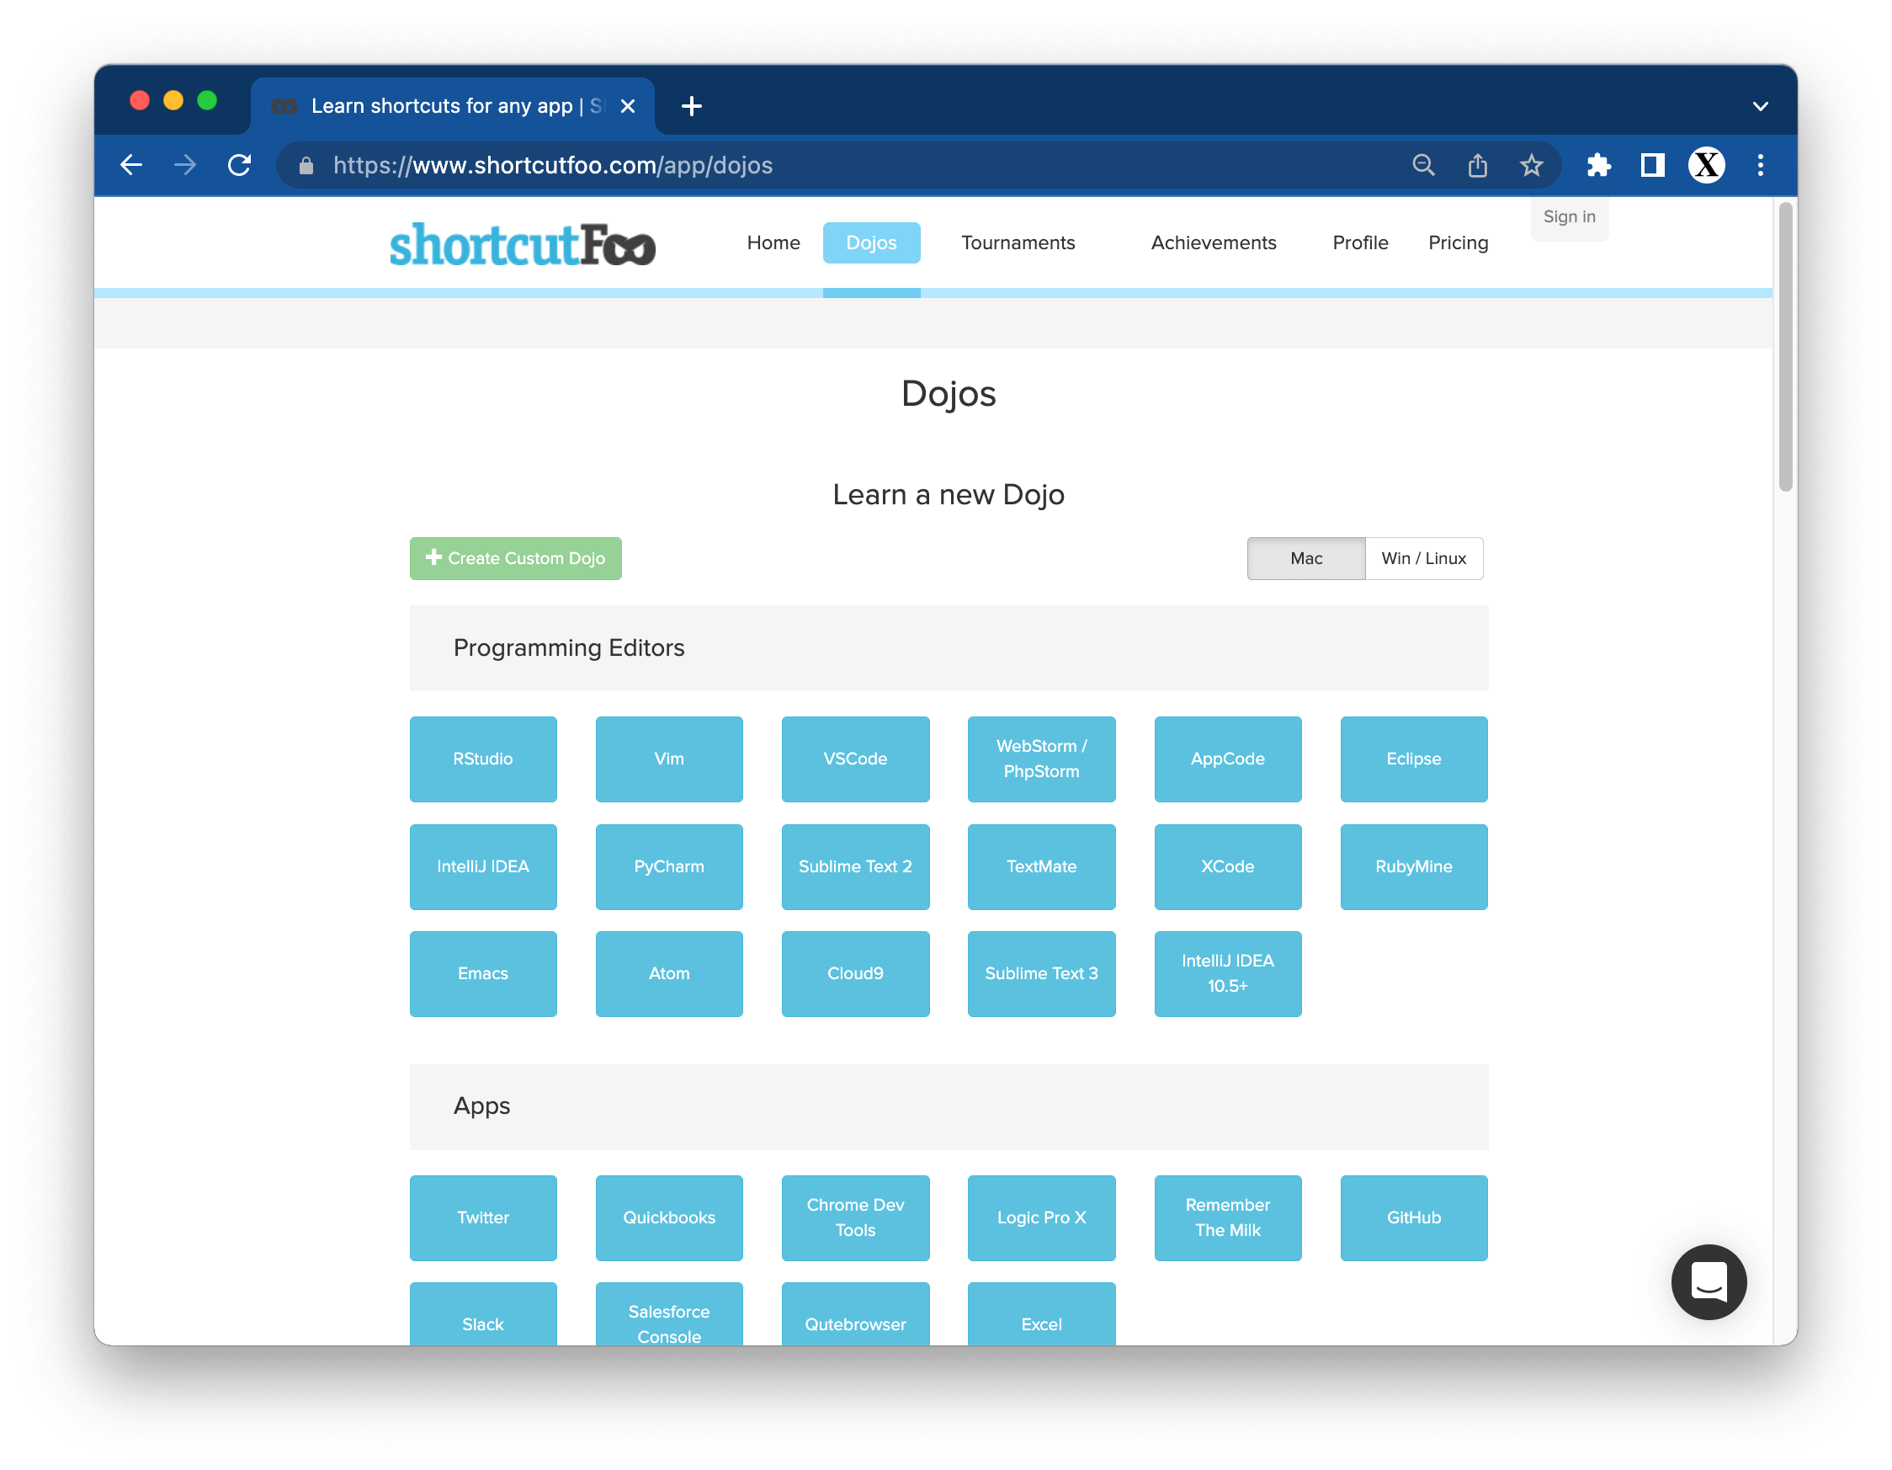
Task: Open WebStorm / PhpStorm dojo
Action: [x=1041, y=759]
